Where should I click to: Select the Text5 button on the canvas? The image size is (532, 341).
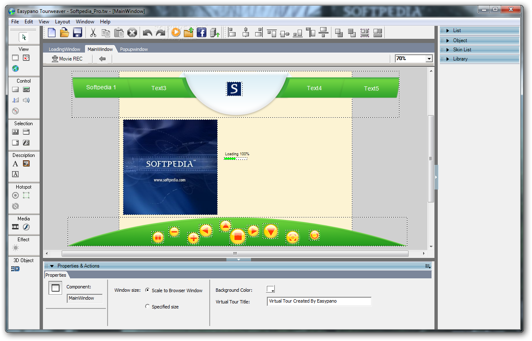371,88
